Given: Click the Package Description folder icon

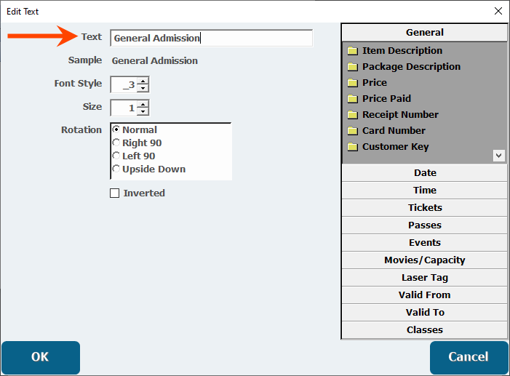Looking at the screenshot, I should click(353, 67).
